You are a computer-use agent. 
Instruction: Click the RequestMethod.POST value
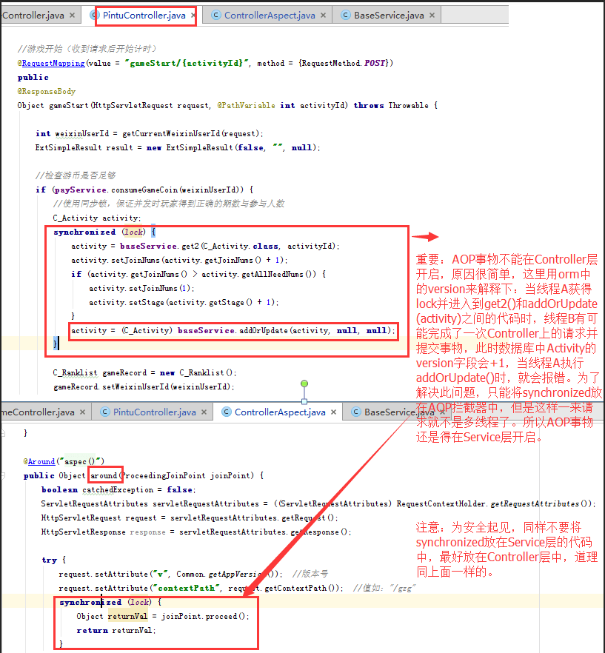[344, 64]
